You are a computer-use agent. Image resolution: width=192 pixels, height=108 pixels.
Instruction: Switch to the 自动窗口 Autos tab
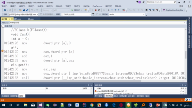(x=5, y=96)
